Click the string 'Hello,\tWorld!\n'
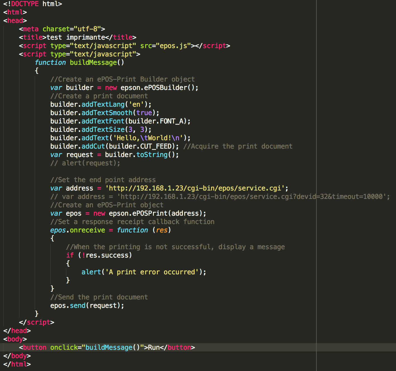 148,138
